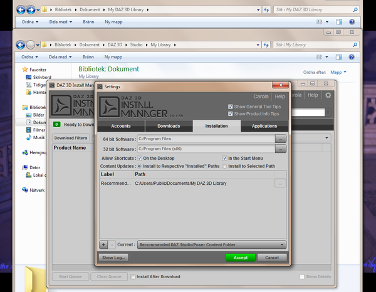The width and height of the screenshot is (376, 292).
Task: Go back in My Library explorer window
Action: click(21, 45)
